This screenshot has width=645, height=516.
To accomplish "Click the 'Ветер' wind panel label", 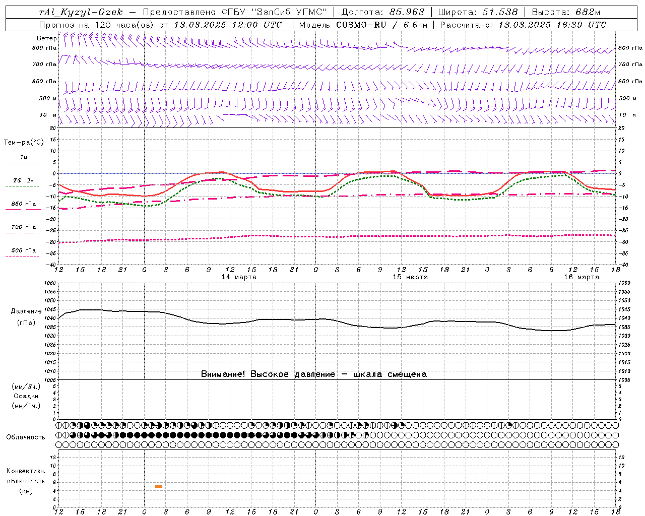I will click(46, 38).
